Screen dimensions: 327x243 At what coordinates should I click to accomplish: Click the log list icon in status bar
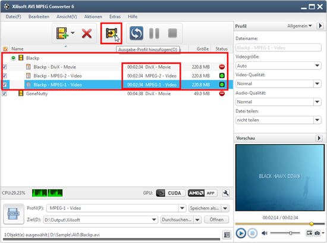[x=227, y=235]
